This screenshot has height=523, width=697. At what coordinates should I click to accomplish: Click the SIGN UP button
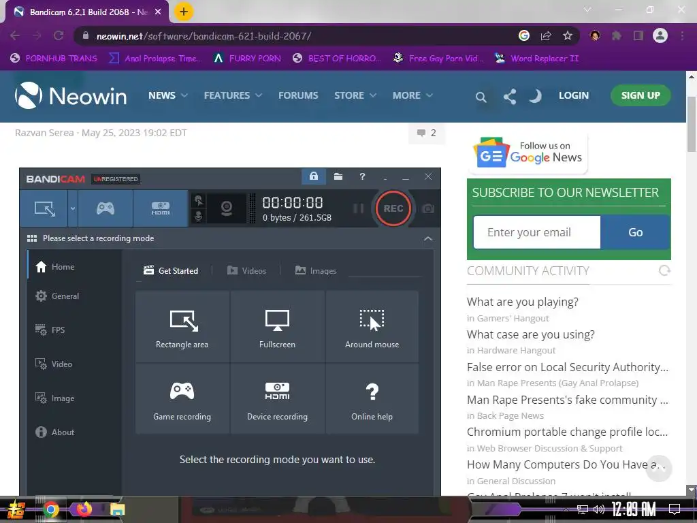coord(641,95)
